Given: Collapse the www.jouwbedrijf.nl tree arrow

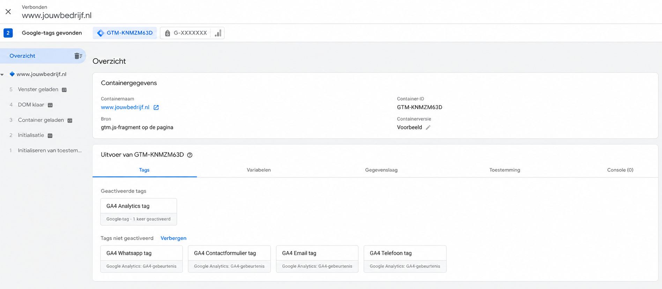Looking at the screenshot, I should (2, 75).
